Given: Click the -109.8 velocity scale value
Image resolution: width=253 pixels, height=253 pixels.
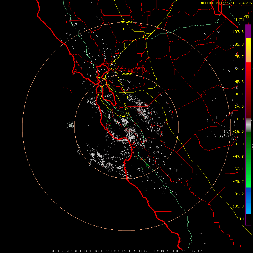Looking at the screenshot, I should click(237, 206).
